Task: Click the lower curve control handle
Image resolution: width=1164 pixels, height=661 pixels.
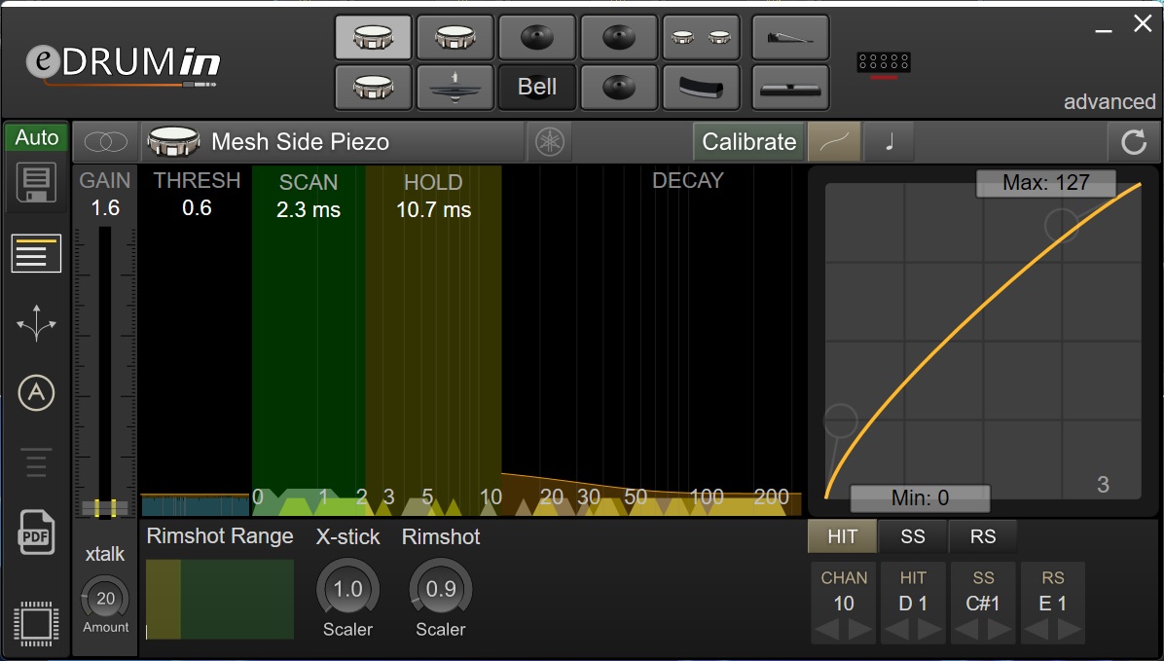Action: click(x=841, y=421)
